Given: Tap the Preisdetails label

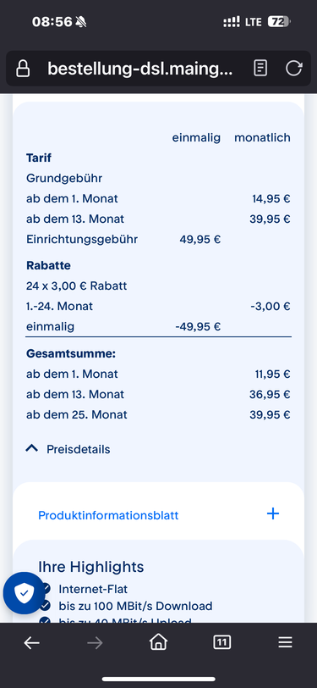Looking at the screenshot, I should click(x=79, y=449).
